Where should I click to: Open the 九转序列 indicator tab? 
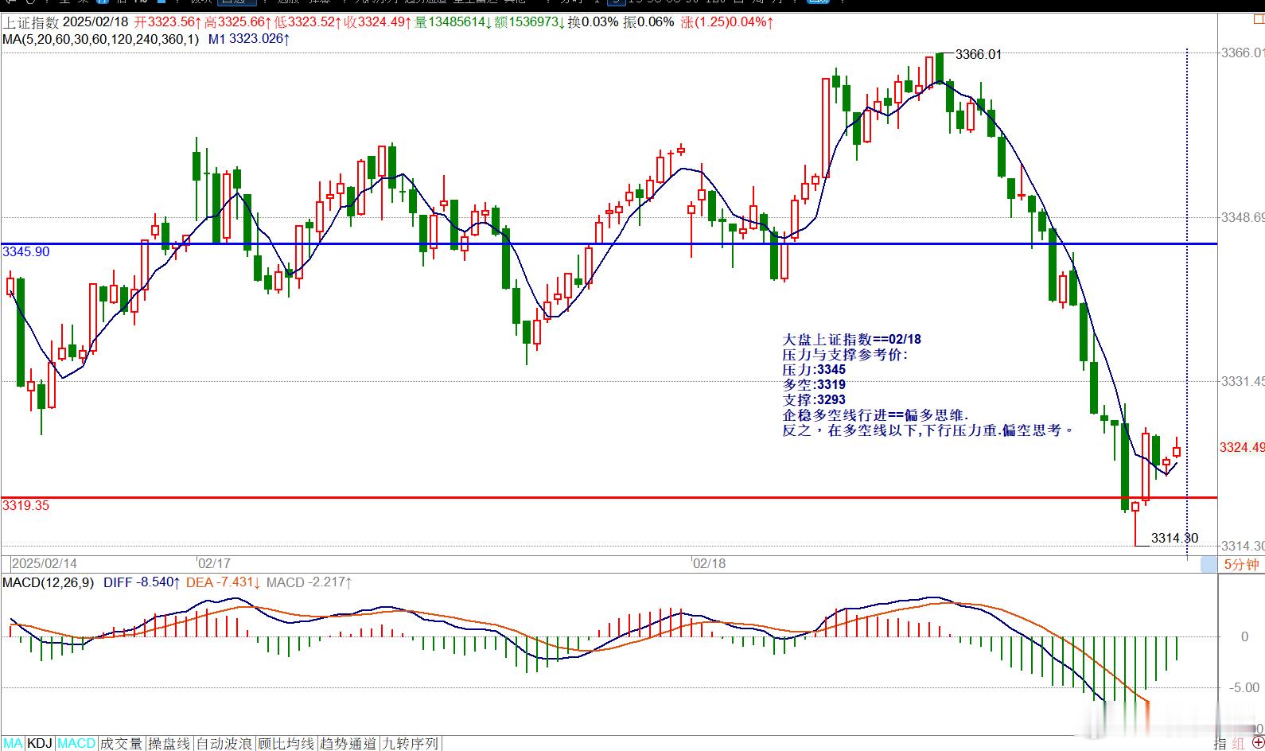[x=411, y=743]
